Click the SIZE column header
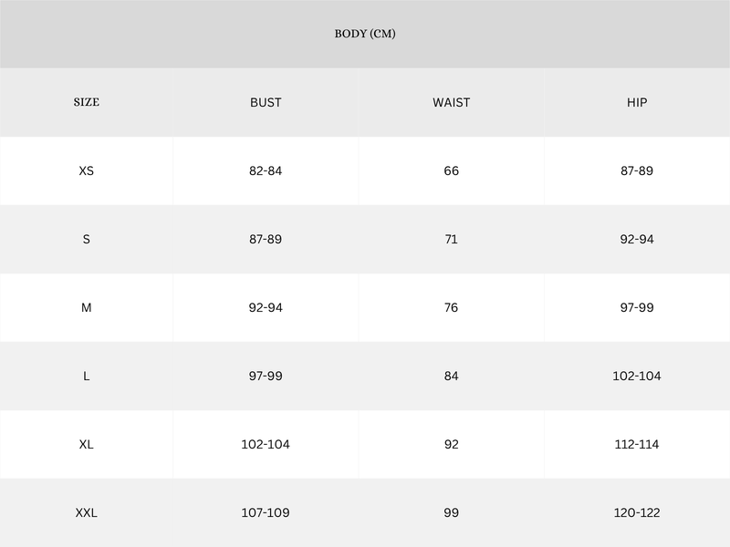The height and width of the screenshot is (547, 730). pos(87,102)
